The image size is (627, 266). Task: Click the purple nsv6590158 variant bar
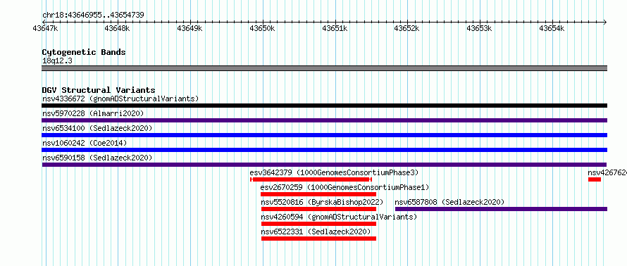(x=324, y=165)
